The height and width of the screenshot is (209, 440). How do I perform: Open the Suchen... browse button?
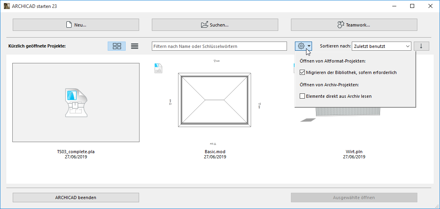pyautogui.click(x=215, y=25)
